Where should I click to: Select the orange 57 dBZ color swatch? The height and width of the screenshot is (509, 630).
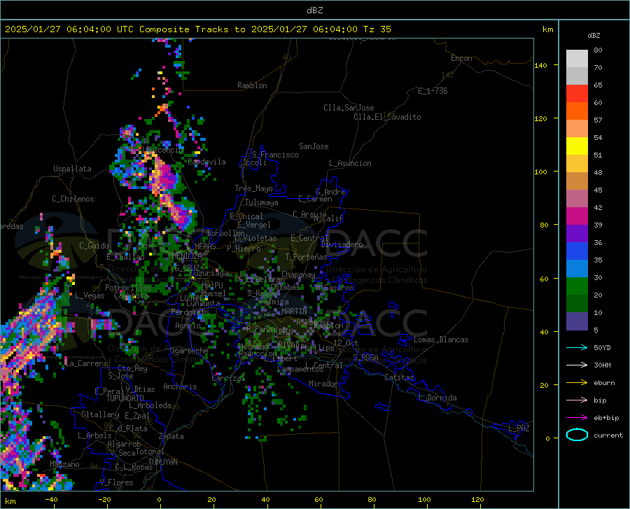click(577, 111)
